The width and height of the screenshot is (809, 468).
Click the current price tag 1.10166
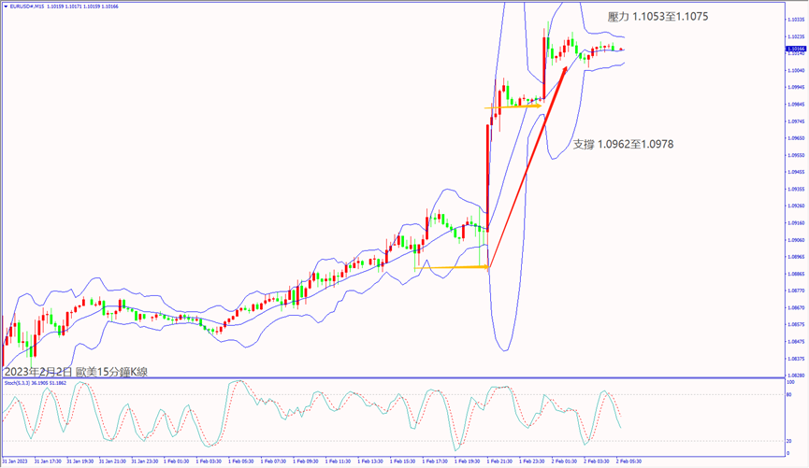[796, 50]
